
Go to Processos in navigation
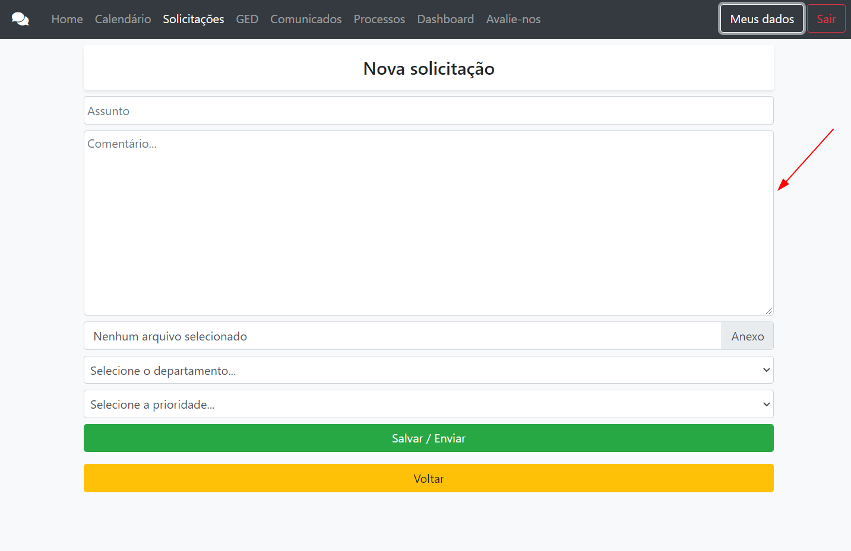pyautogui.click(x=379, y=19)
